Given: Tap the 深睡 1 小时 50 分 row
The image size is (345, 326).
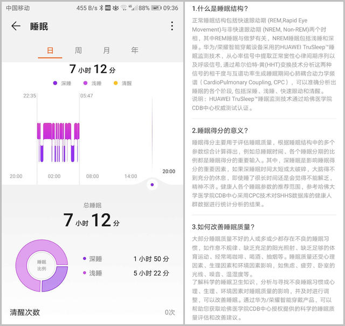Looking at the screenshot, I should pos(126,259).
